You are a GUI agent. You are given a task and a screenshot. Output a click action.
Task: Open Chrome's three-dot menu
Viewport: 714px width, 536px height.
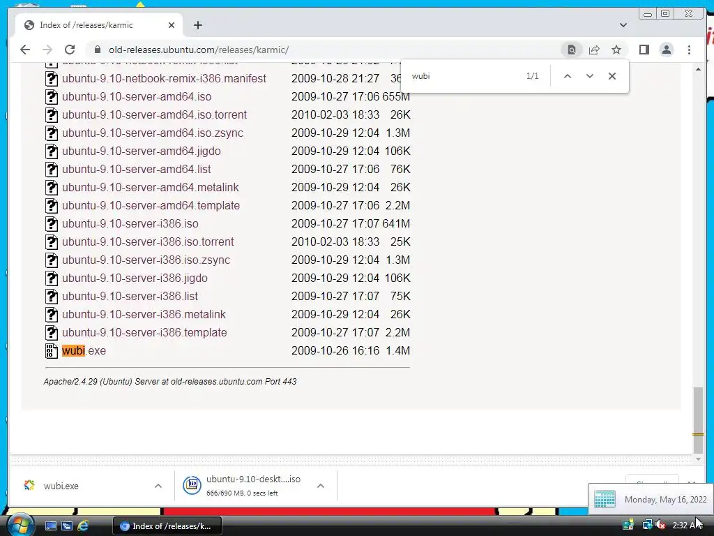pyautogui.click(x=689, y=50)
